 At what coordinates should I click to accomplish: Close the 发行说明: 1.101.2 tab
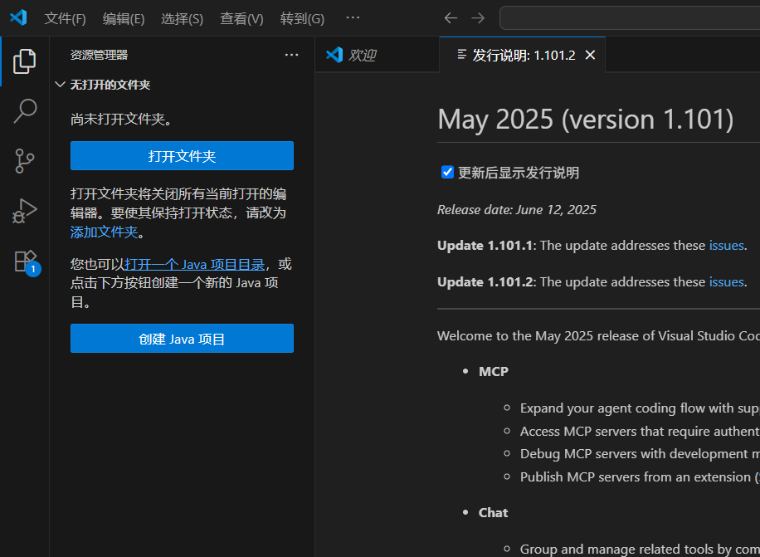(x=590, y=55)
